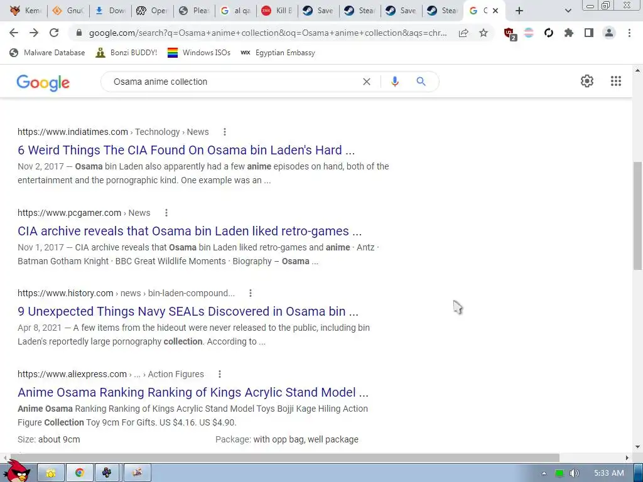Open '6 Weird Things The CIA Found' result
Viewport: 643px width, 482px height.
pos(186,150)
